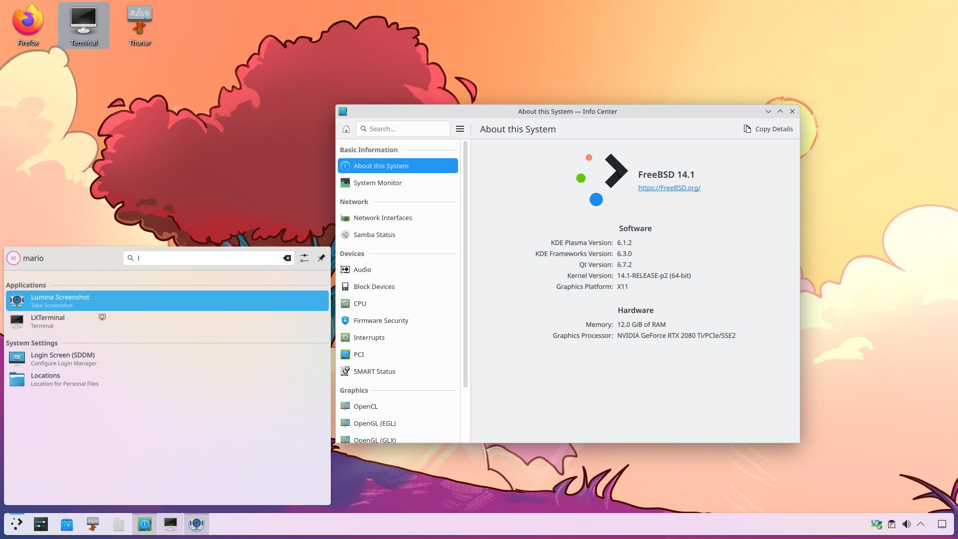Screen dimensions: 958x539
Task: Open the Terminal desktop icon
Action: click(84, 25)
